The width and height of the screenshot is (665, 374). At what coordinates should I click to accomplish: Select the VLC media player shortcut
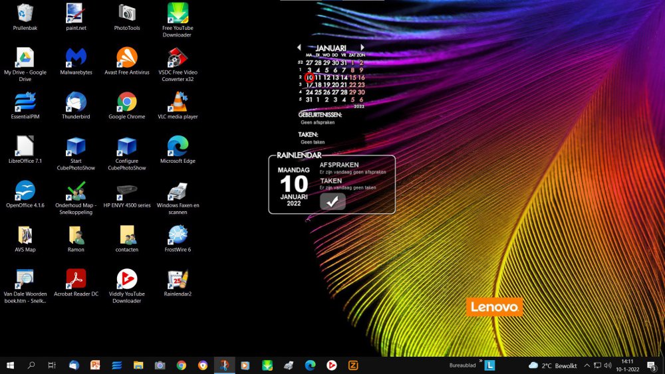click(x=177, y=102)
